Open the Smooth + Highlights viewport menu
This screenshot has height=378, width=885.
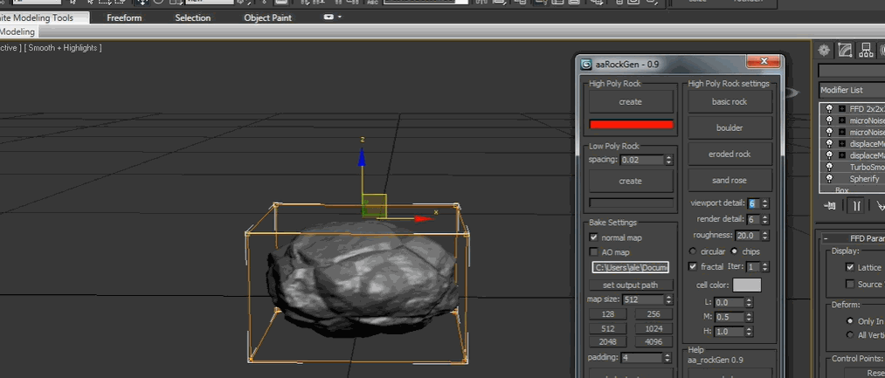[x=63, y=48]
